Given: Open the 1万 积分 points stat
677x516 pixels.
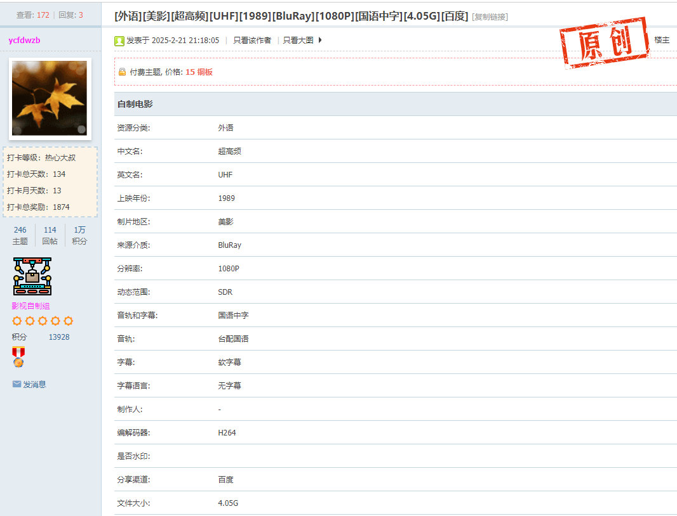Looking at the screenshot, I should 79,235.
